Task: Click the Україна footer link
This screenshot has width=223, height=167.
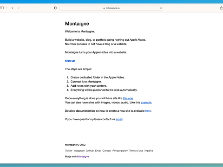Action: click(x=149, y=151)
